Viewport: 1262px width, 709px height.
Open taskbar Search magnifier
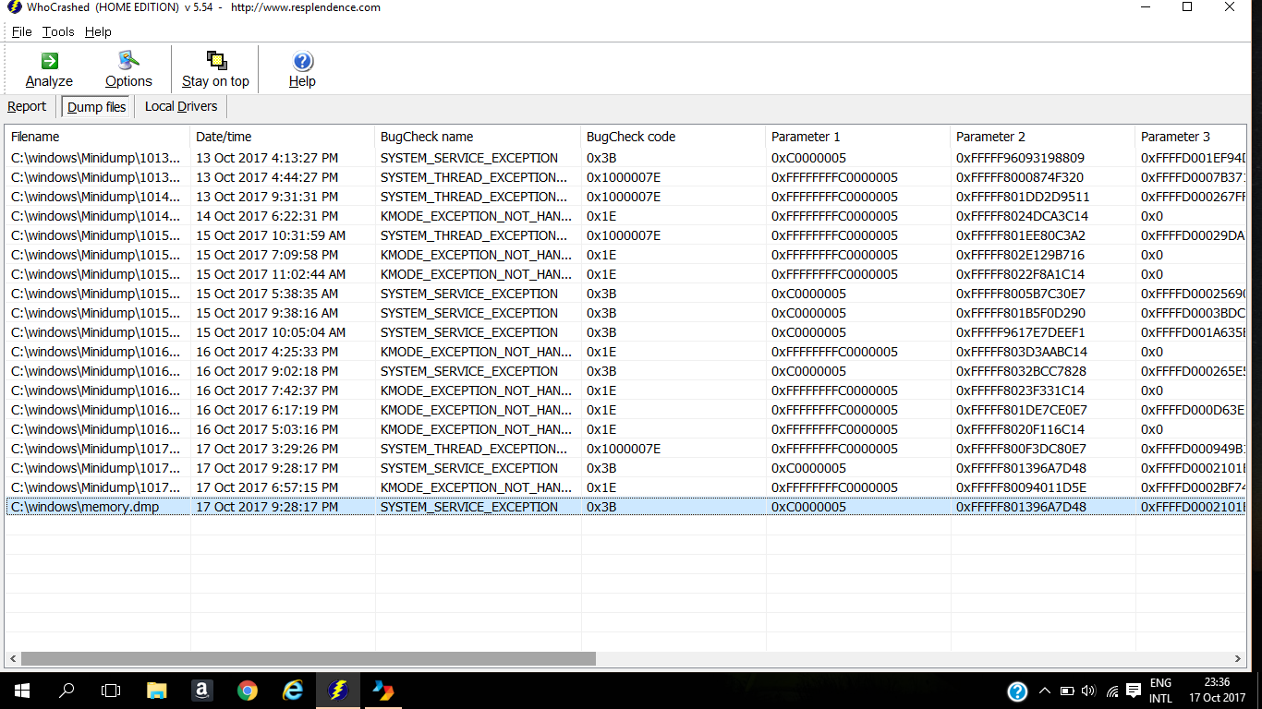pyautogui.click(x=67, y=691)
